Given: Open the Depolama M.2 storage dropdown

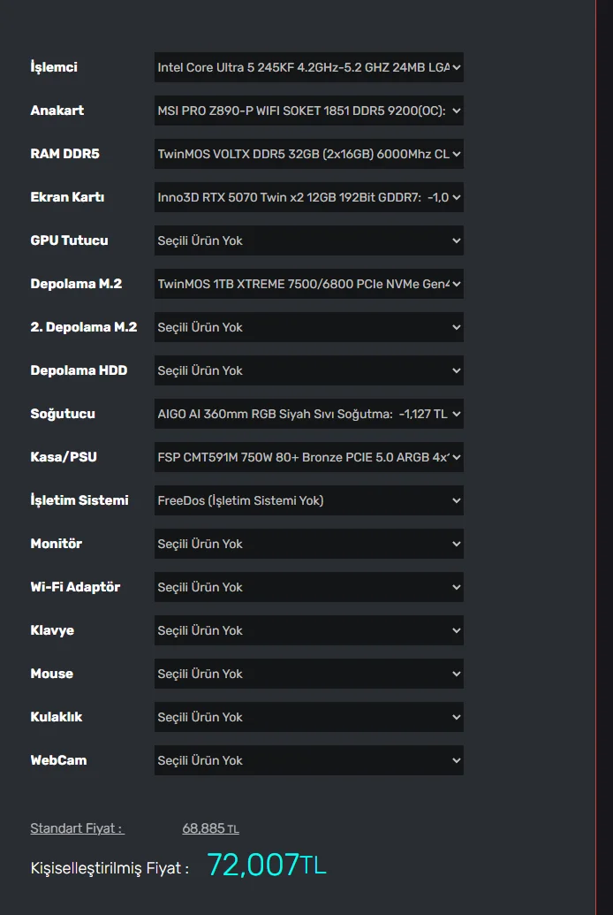Looking at the screenshot, I should [x=308, y=284].
